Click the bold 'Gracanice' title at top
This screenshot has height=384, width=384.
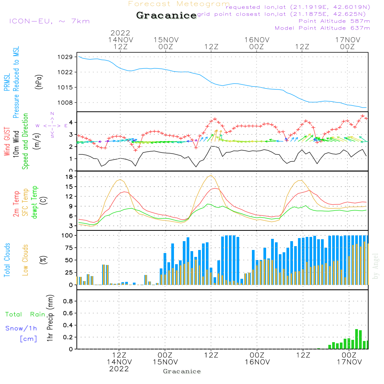click(x=166, y=15)
